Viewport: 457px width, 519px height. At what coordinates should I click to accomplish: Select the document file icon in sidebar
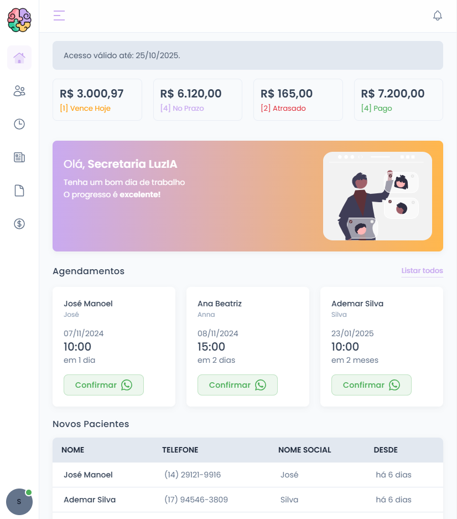(x=19, y=191)
